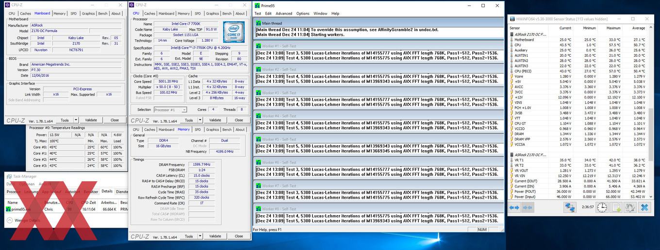
Task: Switch to Bench tab in Memory CPU-Z window
Action: coord(227,130)
